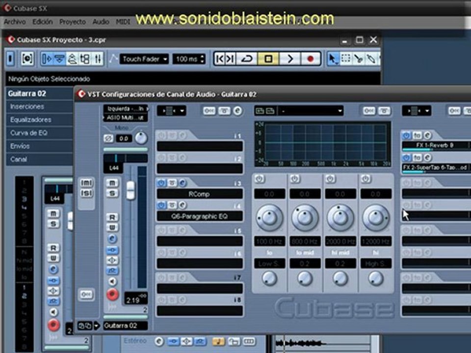Open the Audio menu
This screenshot has width=471, height=353.
pos(101,22)
